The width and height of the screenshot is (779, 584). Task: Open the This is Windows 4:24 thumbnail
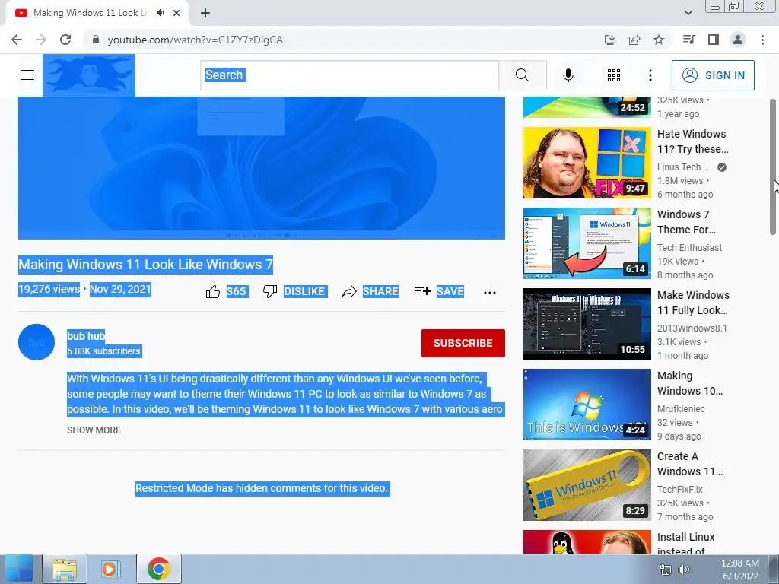(587, 405)
